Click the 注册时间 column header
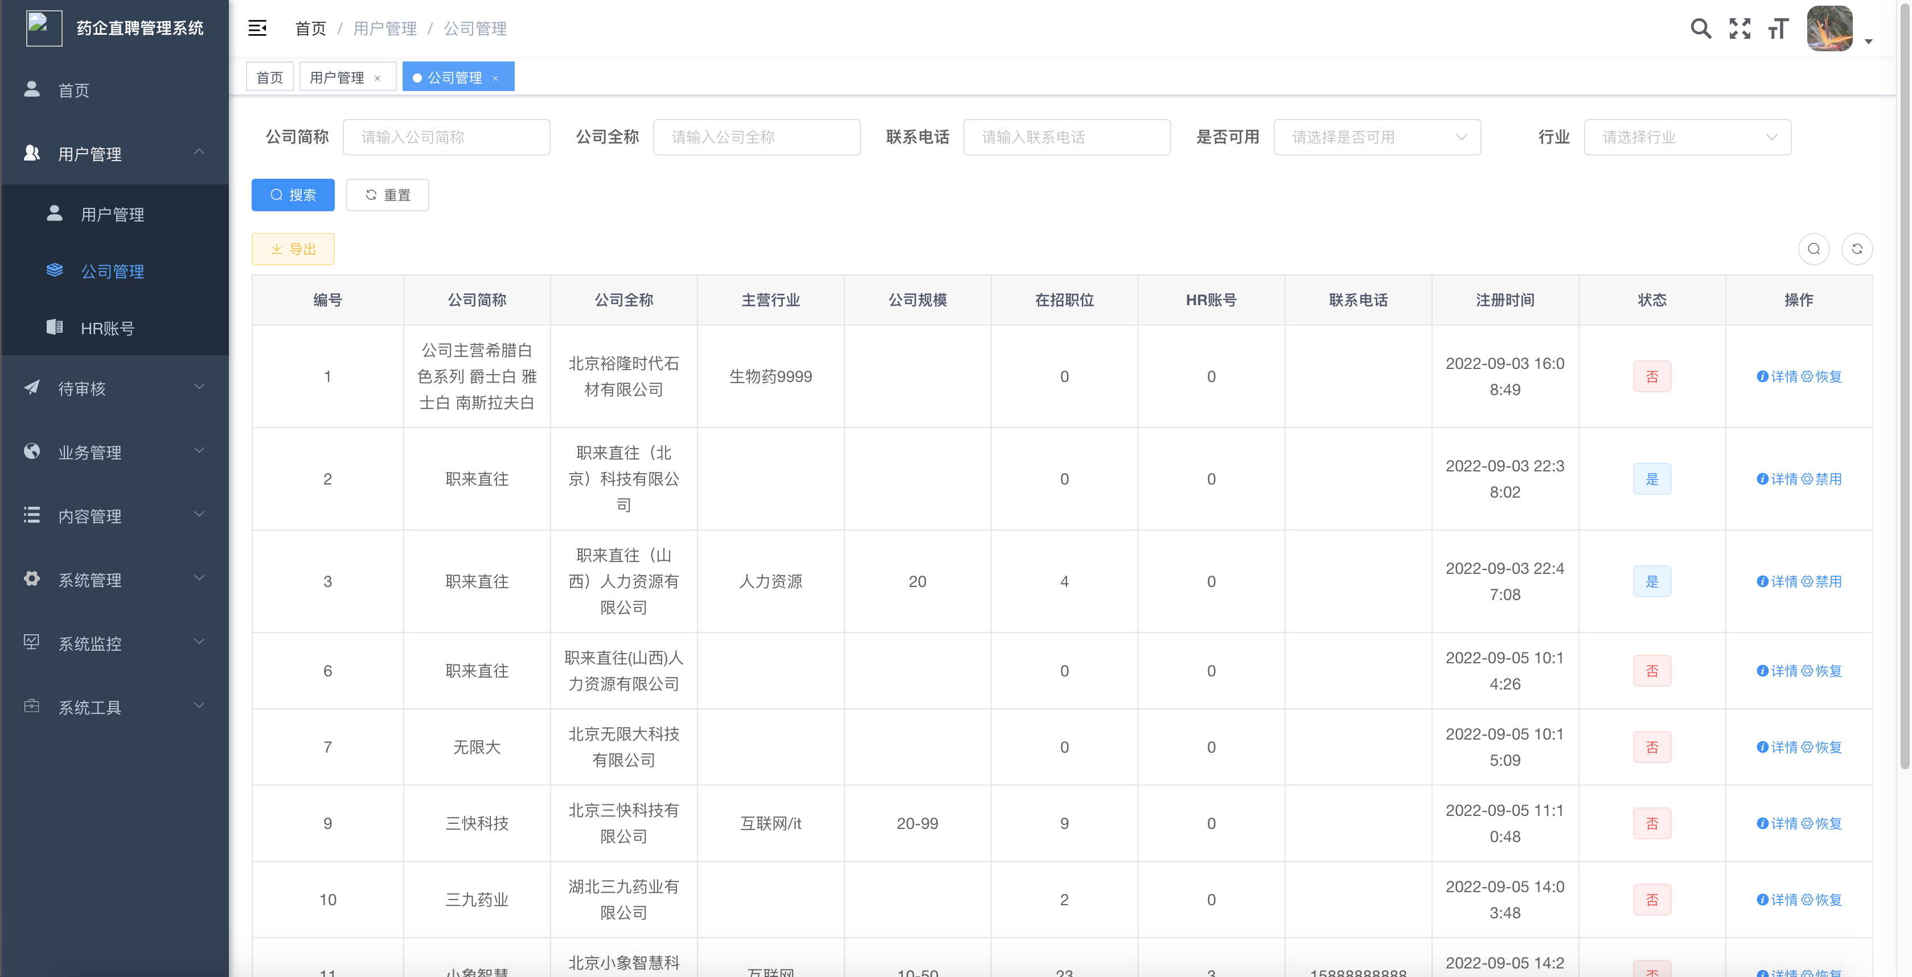Viewport: 1912px width, 977px height. (x=1504, y=300)
